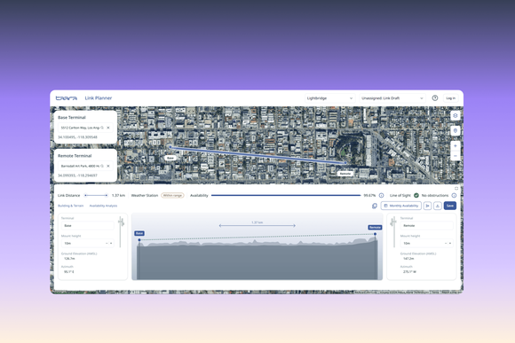Click the Link Planner title

pos(99,98)
